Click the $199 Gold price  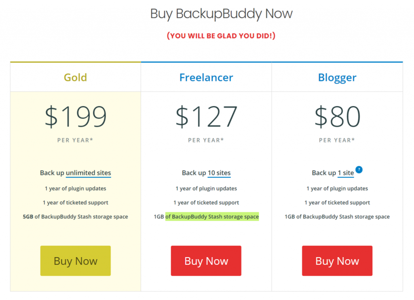pyautogui.click(x=76, y=116)
